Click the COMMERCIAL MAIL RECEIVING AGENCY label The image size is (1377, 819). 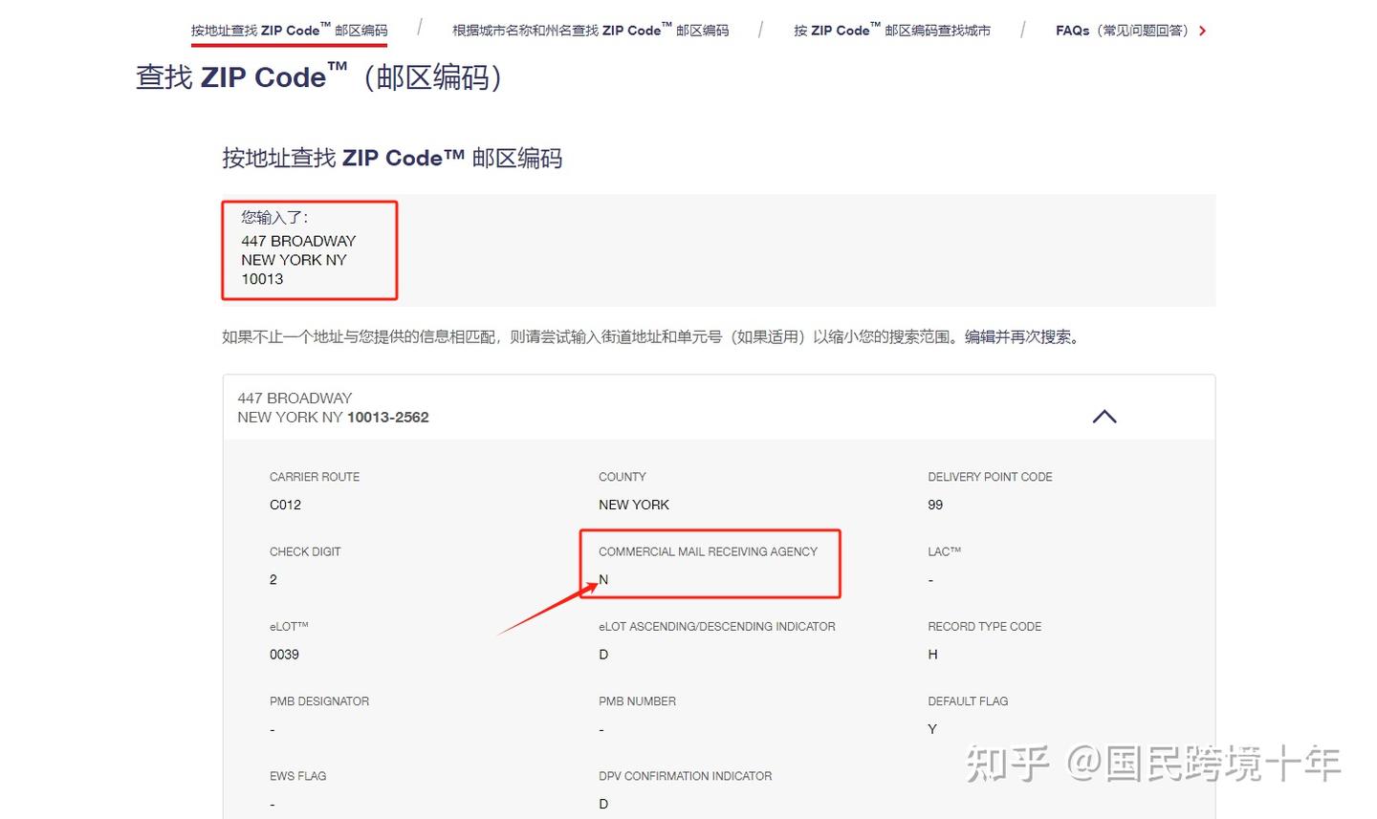708,551
